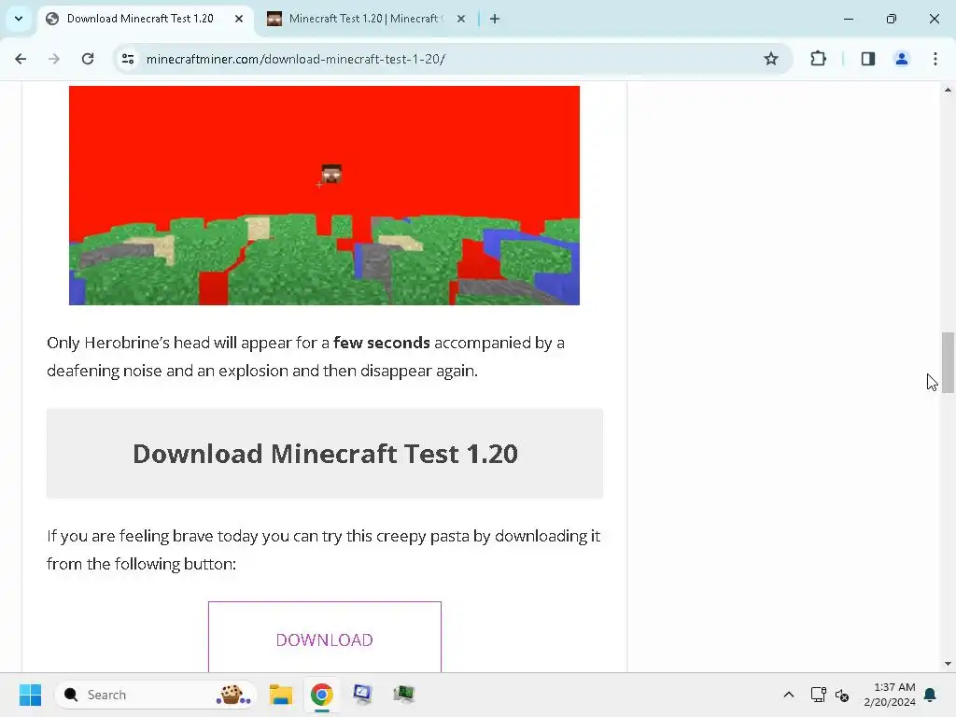Click the Chrome taskbar icon
The image size is (956, 717).
(322, 695)
